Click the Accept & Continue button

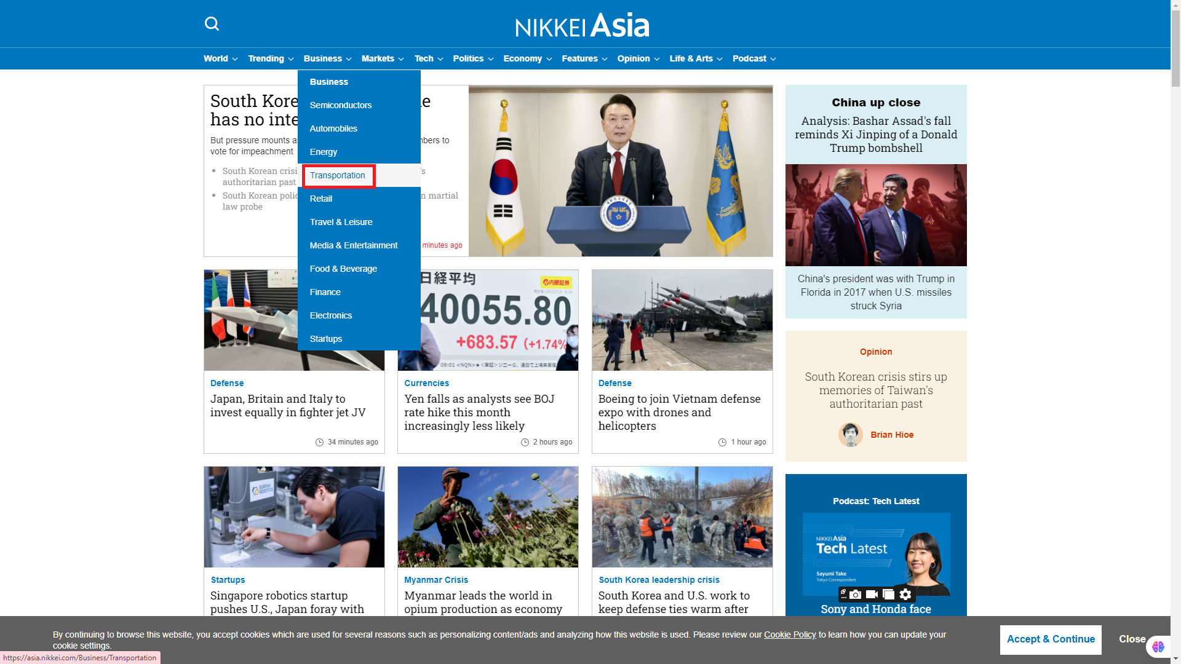pyautogui.click(x=1050, y=639)
